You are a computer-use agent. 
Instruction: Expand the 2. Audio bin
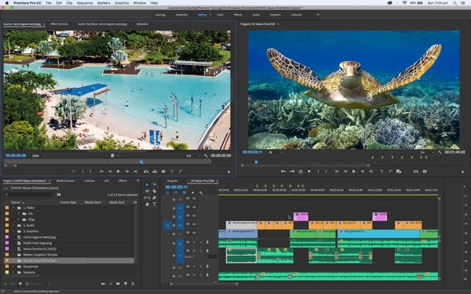[x=13, y=225]
